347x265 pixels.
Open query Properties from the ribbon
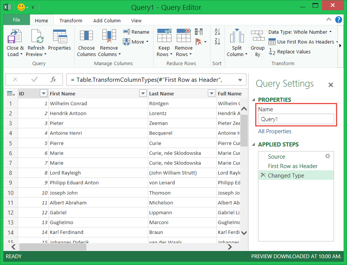point(60,37)
